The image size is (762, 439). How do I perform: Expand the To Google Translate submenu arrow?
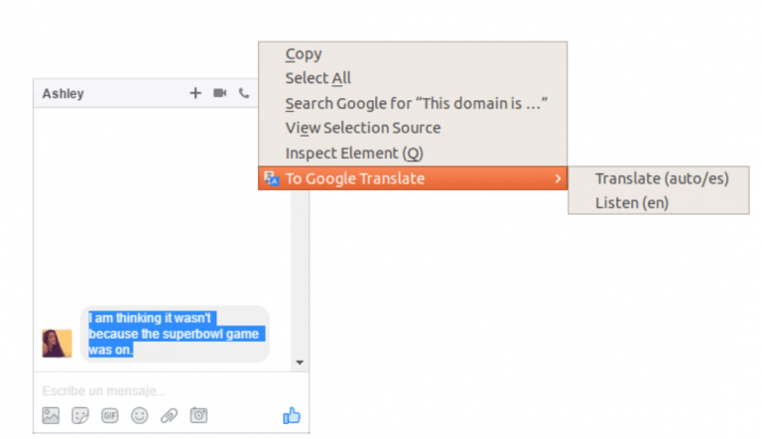pos(557,178)
